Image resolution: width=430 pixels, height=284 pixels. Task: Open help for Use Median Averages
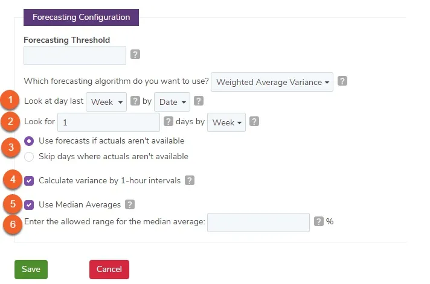pos(130,204)
